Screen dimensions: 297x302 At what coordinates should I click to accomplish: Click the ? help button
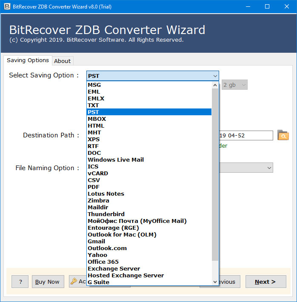(x=20, y=282)
